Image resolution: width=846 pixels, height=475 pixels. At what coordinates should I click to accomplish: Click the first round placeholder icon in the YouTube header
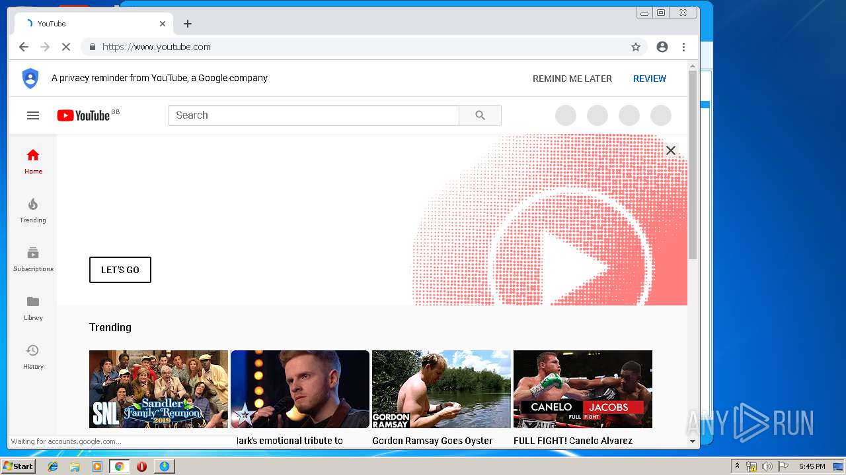pos(566,115)
